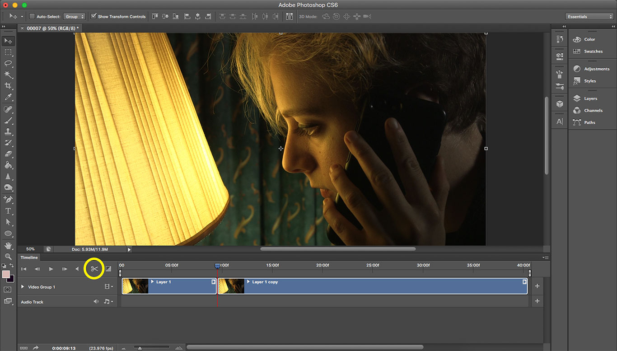Select the Brush tool

coord(8,121)
